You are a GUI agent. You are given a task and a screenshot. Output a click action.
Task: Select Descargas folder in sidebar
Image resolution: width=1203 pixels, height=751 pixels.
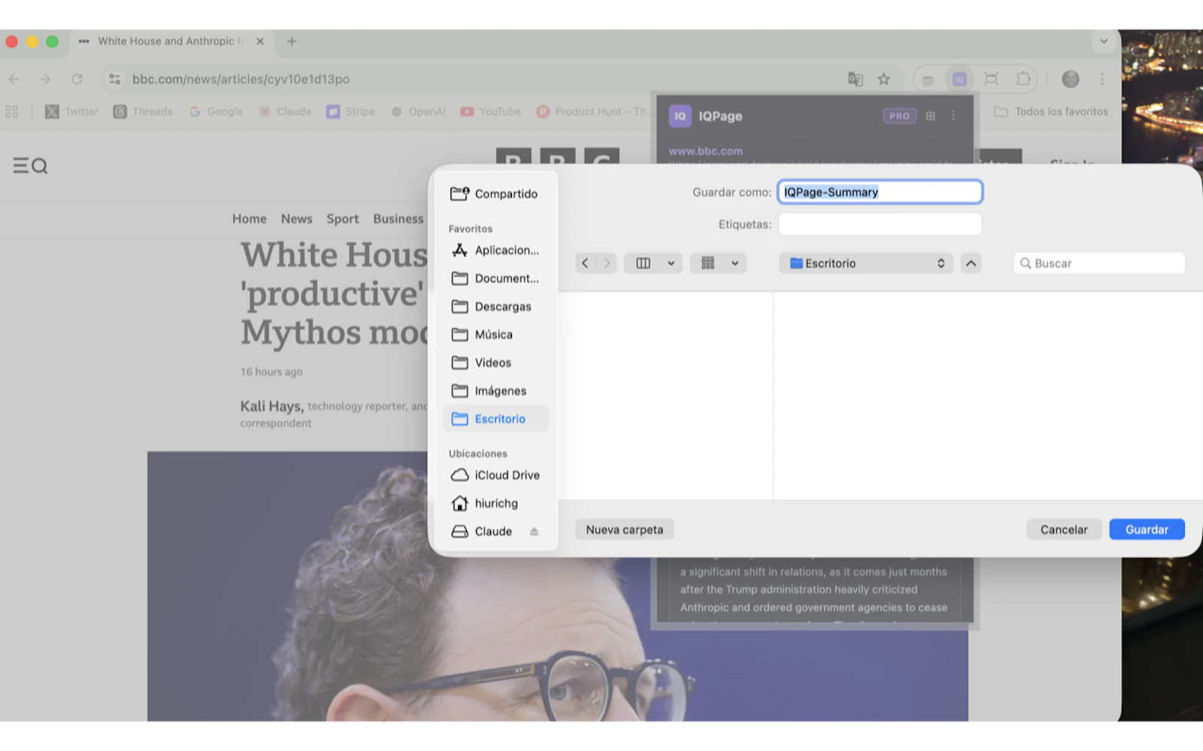[x=496, y=306]
